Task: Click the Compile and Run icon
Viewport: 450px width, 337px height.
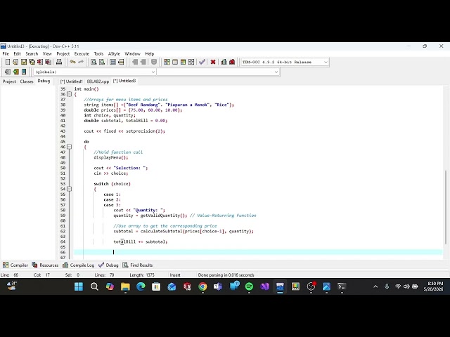Action: point(183,62)
